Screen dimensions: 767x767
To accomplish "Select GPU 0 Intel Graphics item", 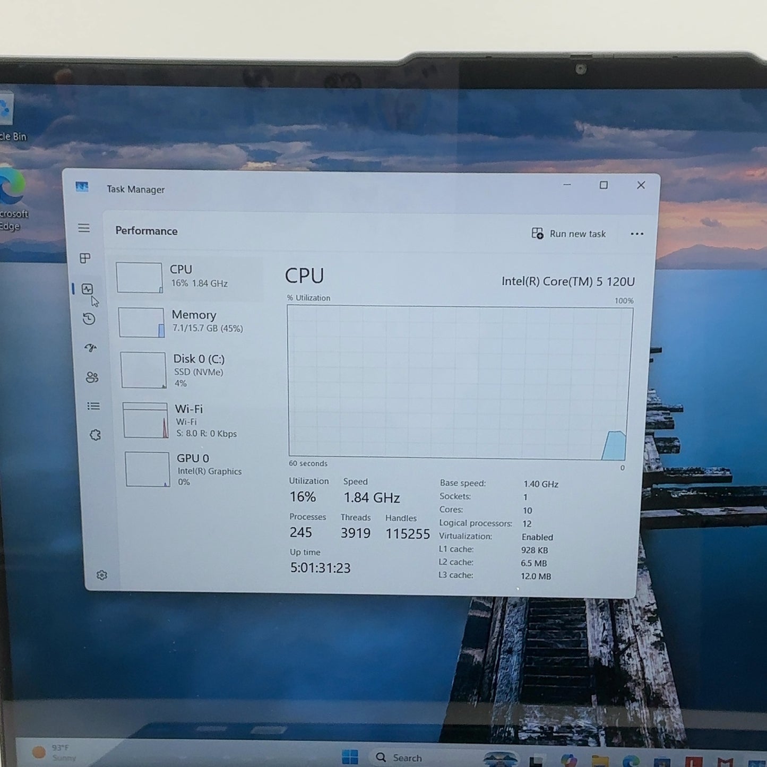I will 195,470.
